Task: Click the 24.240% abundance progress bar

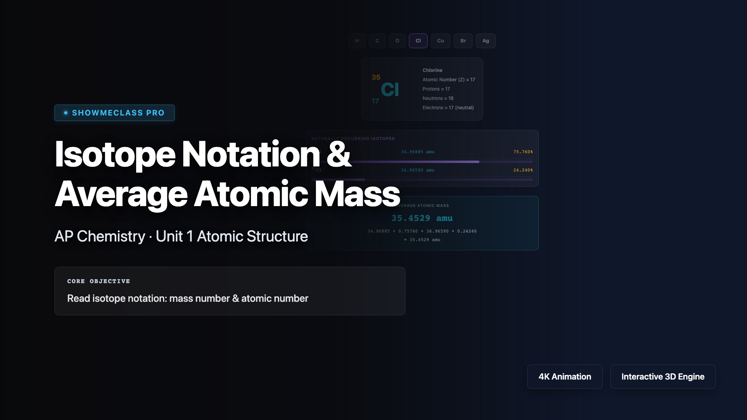Action: pyautogui.click(x=422, y=180)
